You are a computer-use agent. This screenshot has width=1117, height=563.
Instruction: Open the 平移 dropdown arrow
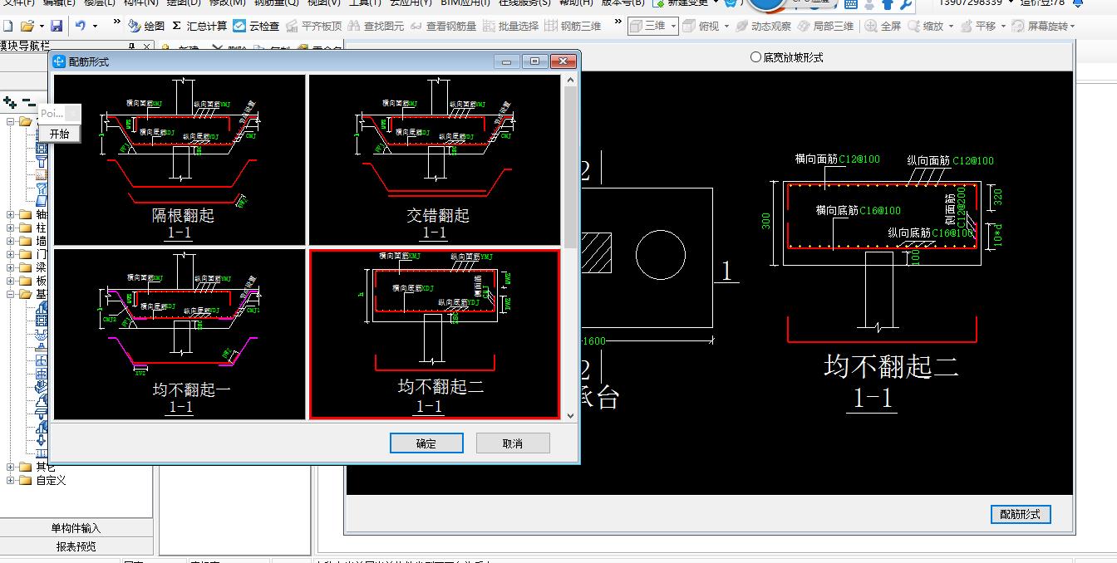tap(1003, 26)
